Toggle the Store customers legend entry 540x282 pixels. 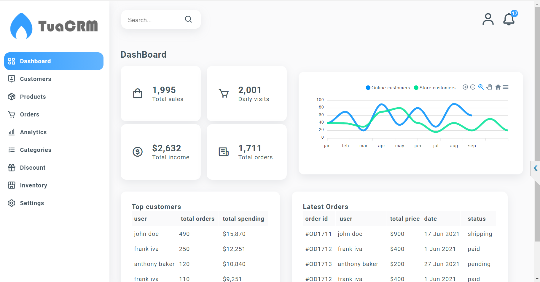[x=434, y=87]
